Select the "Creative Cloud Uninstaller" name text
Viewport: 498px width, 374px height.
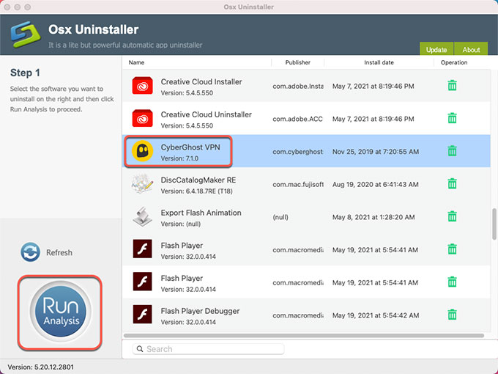pyautogui.click(x=206, y=114)
